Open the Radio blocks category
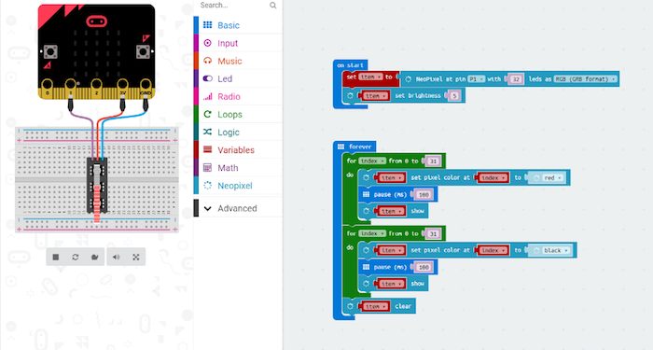This screenshot has width=653, height=350. click(238, 97)
